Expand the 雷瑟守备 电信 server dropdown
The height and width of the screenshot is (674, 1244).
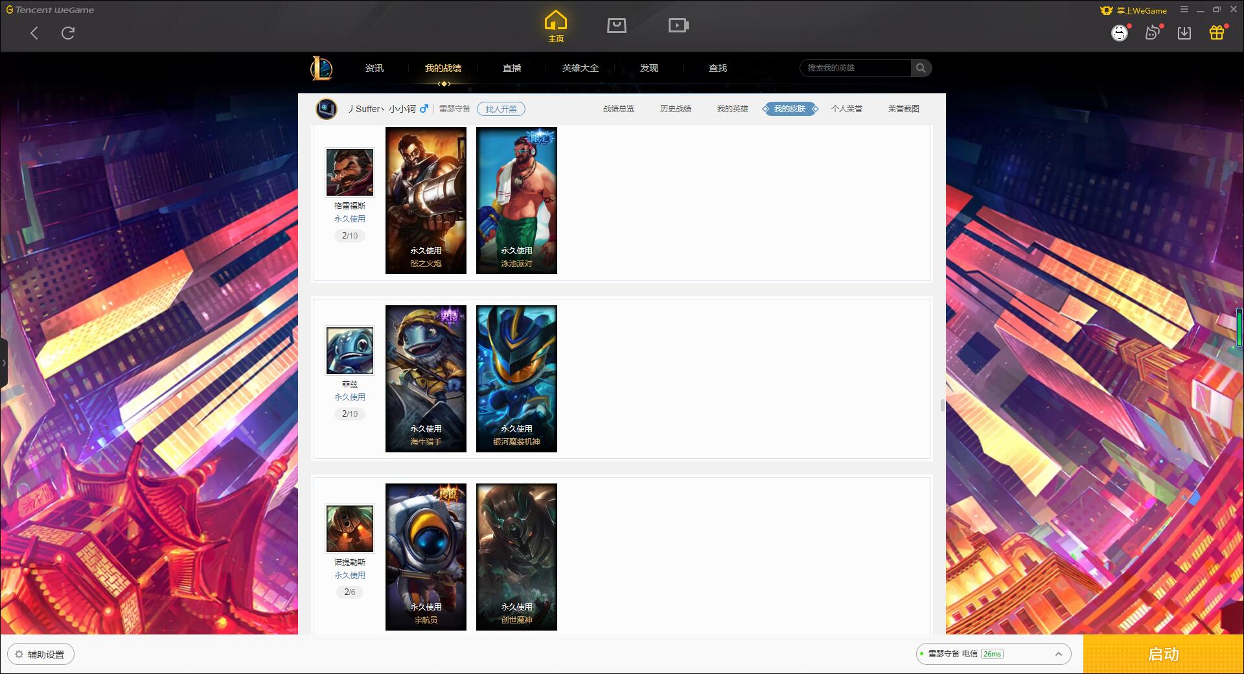click(993, 654)
